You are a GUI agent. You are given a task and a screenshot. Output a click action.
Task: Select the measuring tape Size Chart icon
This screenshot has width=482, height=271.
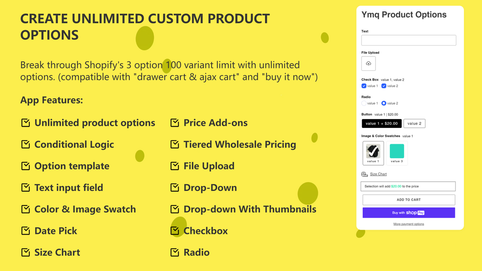coord(364,174)
